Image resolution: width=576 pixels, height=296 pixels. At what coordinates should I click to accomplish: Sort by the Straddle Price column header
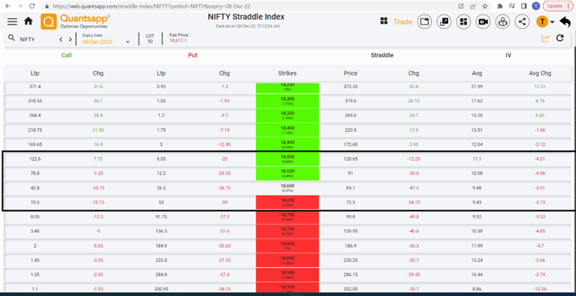(351, 73)
